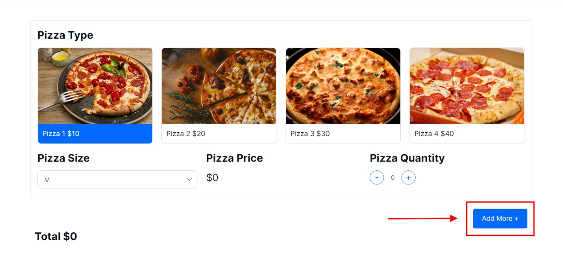This screenshot has height=253, width=563.
Task: Select the Pizza 1 $10 label
Action: (61, 134)
